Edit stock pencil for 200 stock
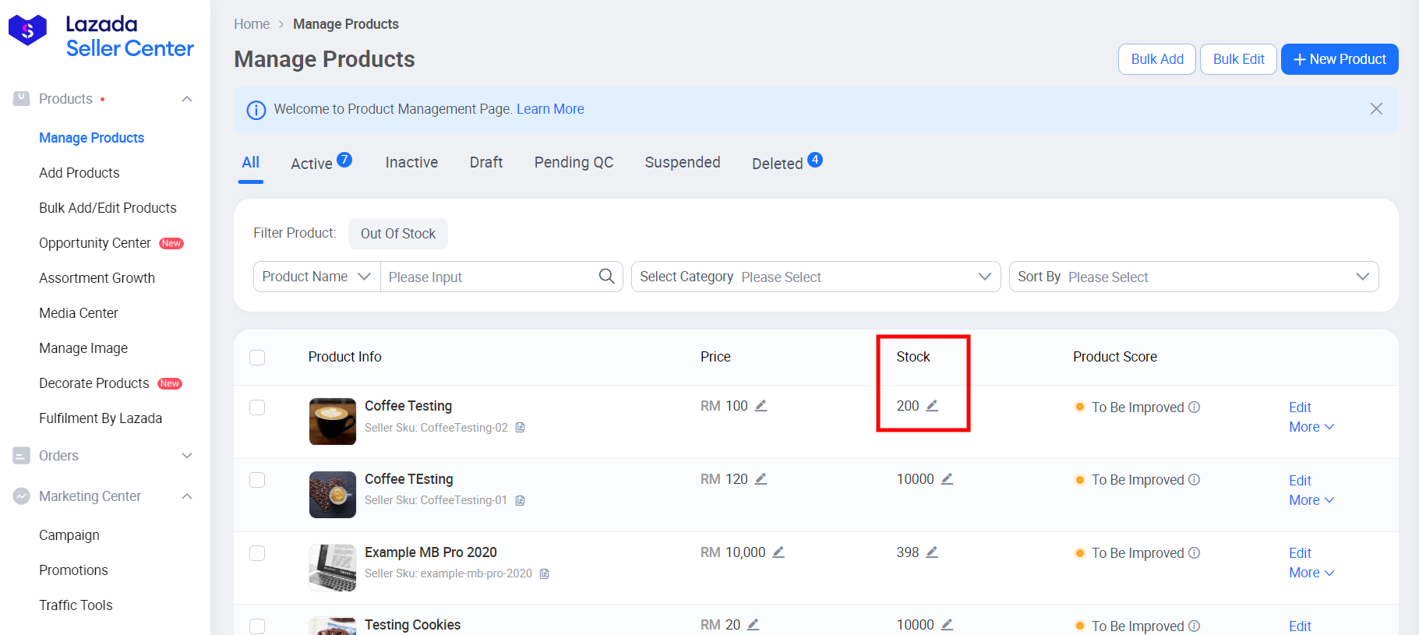 pyautogui.click(x=932, y=406)
